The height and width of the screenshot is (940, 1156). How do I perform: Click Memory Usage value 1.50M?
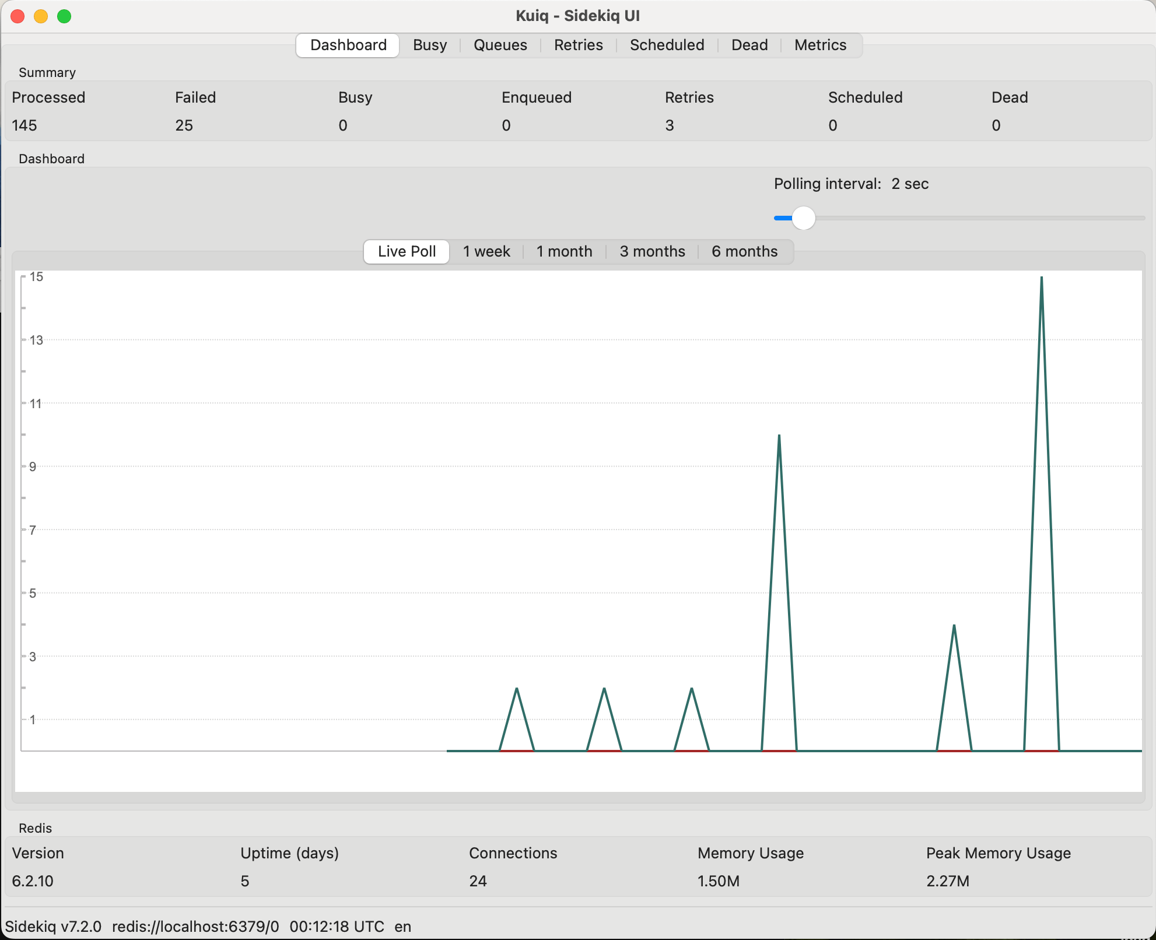[719, 881]
